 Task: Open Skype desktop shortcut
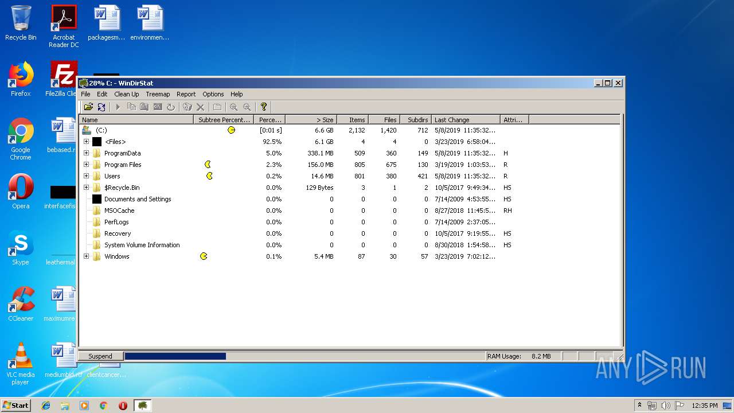(x=21, y=248)
